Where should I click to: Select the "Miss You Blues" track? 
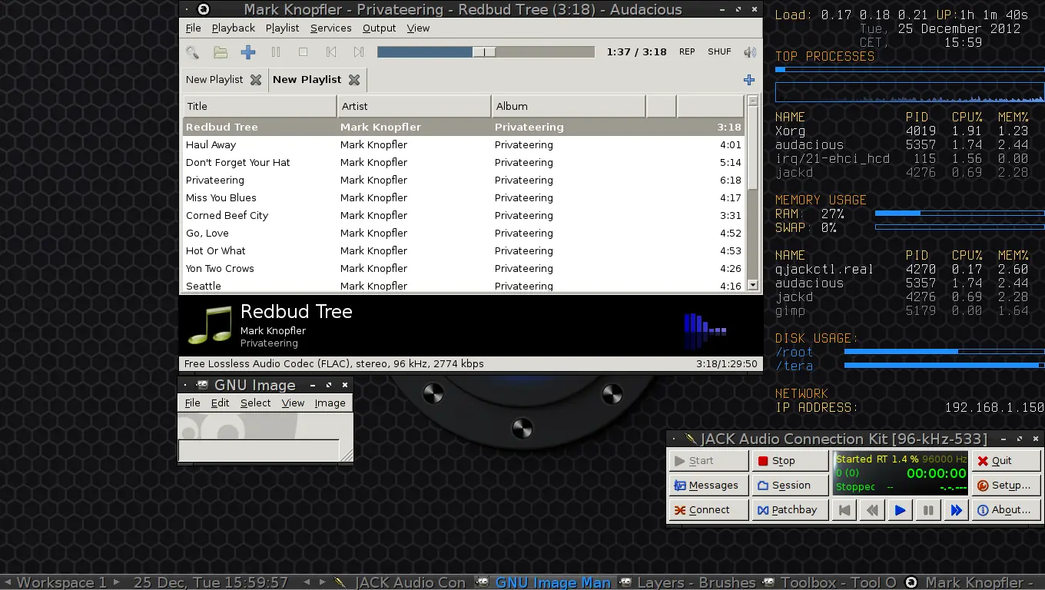[x=464, y=197]
